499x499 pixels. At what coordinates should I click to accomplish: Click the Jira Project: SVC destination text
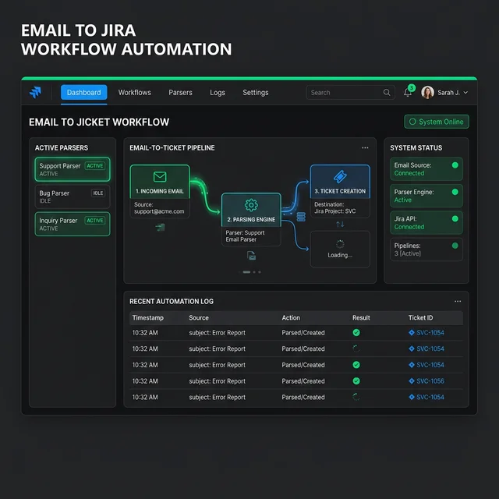(335, 211)
